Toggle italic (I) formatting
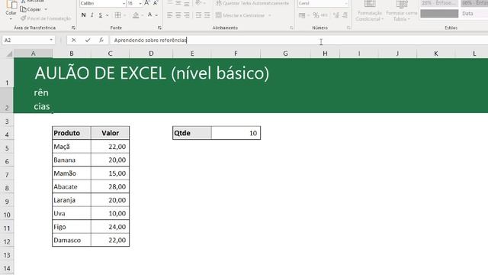This screenshot has height=275, width=488. click(92, 15)
